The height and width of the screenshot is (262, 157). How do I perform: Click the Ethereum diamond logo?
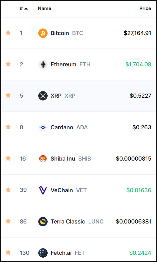[43, 64]
